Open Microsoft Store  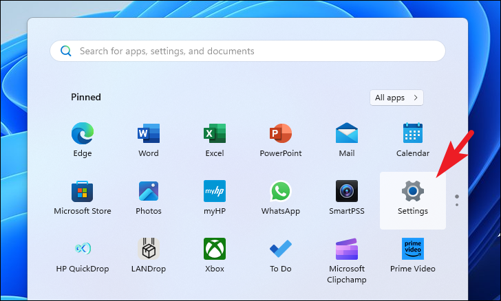(x=83, y=198)
